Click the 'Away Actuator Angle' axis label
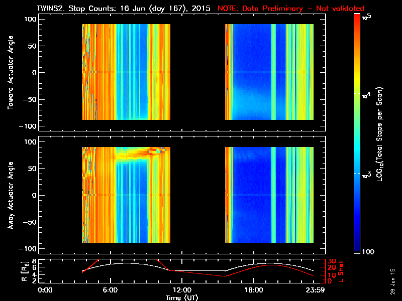This screenshot has height=301, width=402. [11, 195]
